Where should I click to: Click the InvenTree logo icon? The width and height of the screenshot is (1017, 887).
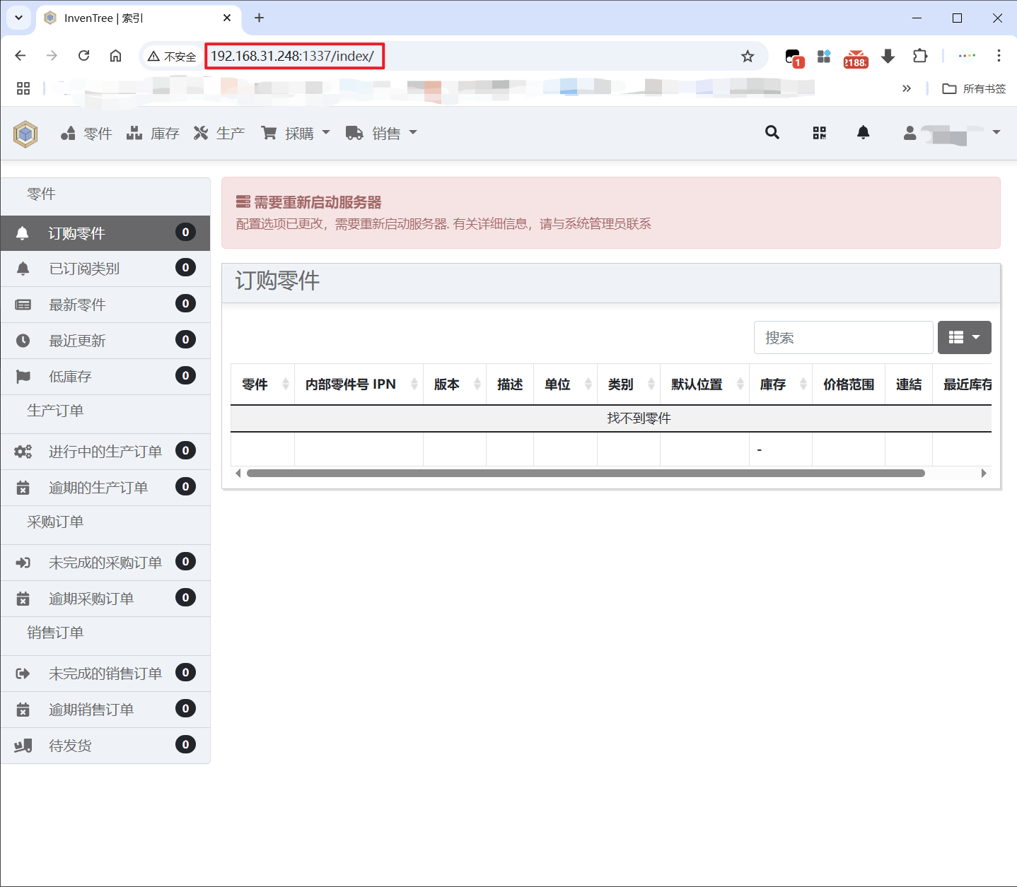pos(25,133)
